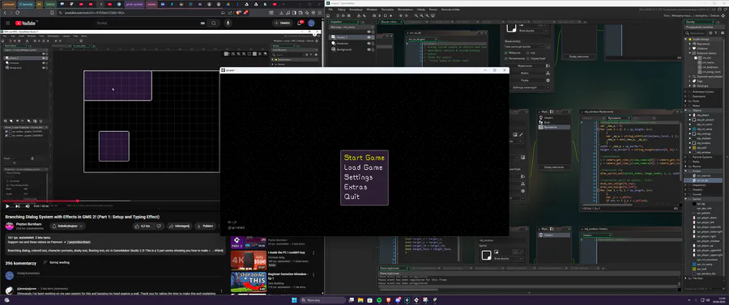The height and width of the screenshot is (305, 729).
Task: Expand the Rooms folder in asset browser
Action: (686, 166)
